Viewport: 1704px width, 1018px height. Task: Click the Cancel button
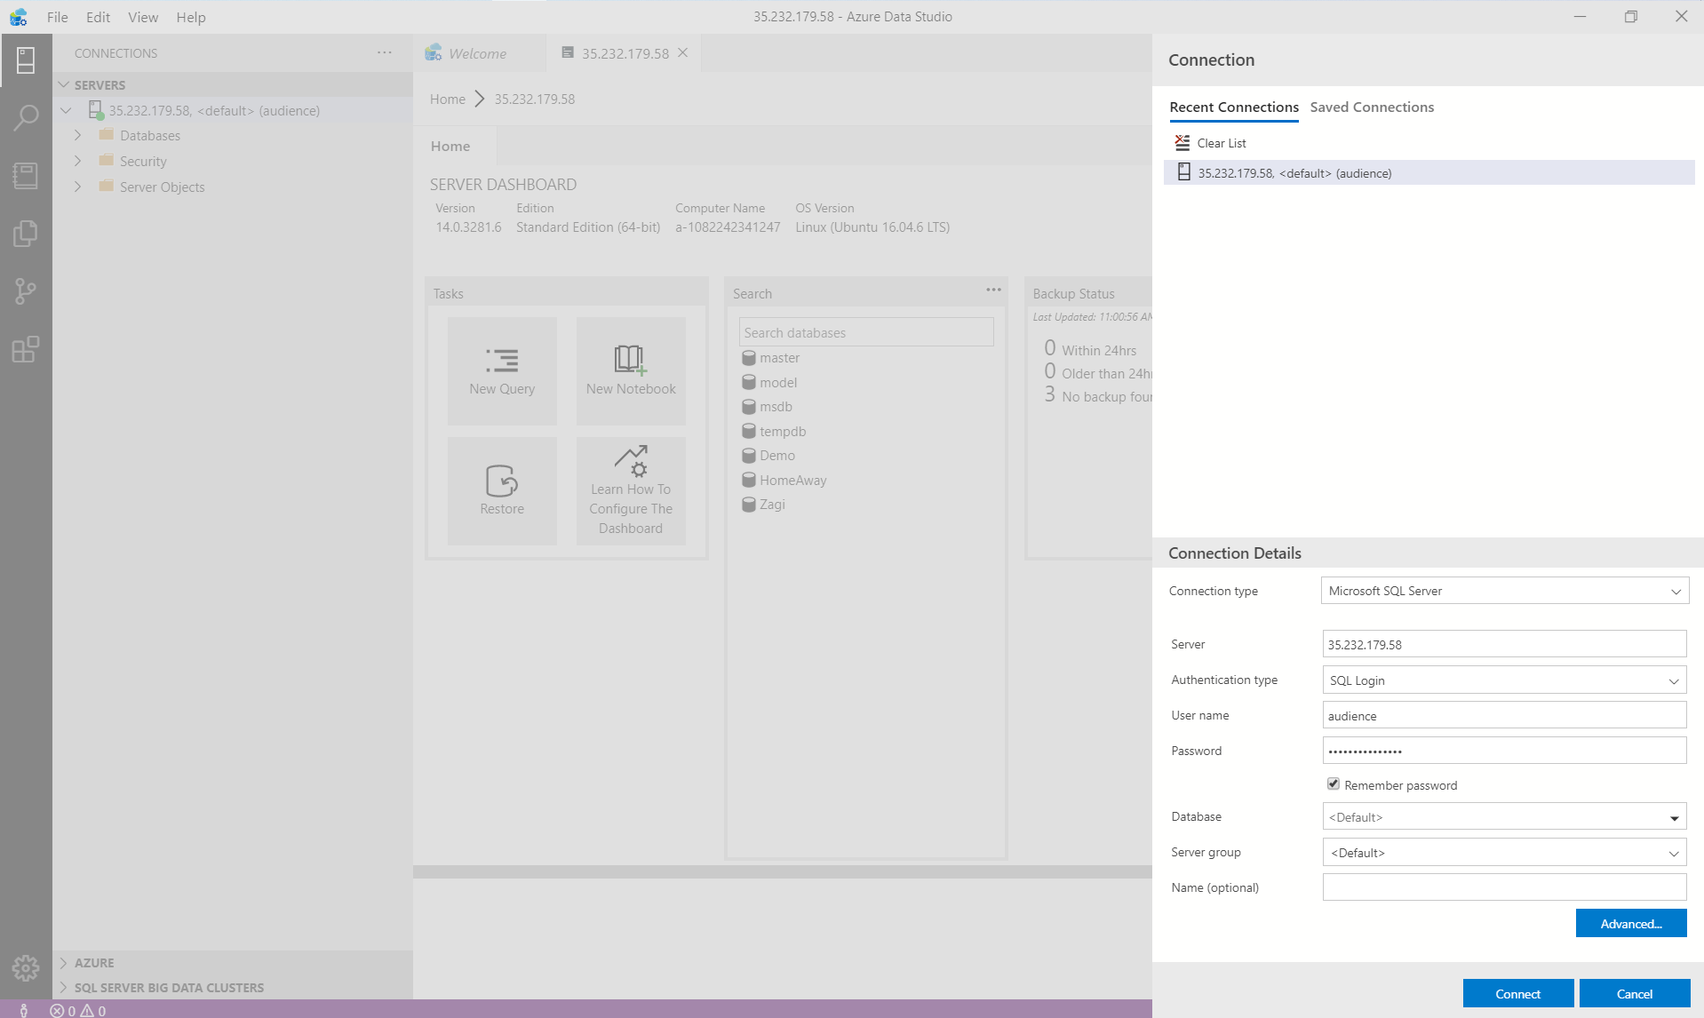coord(1635,994)
